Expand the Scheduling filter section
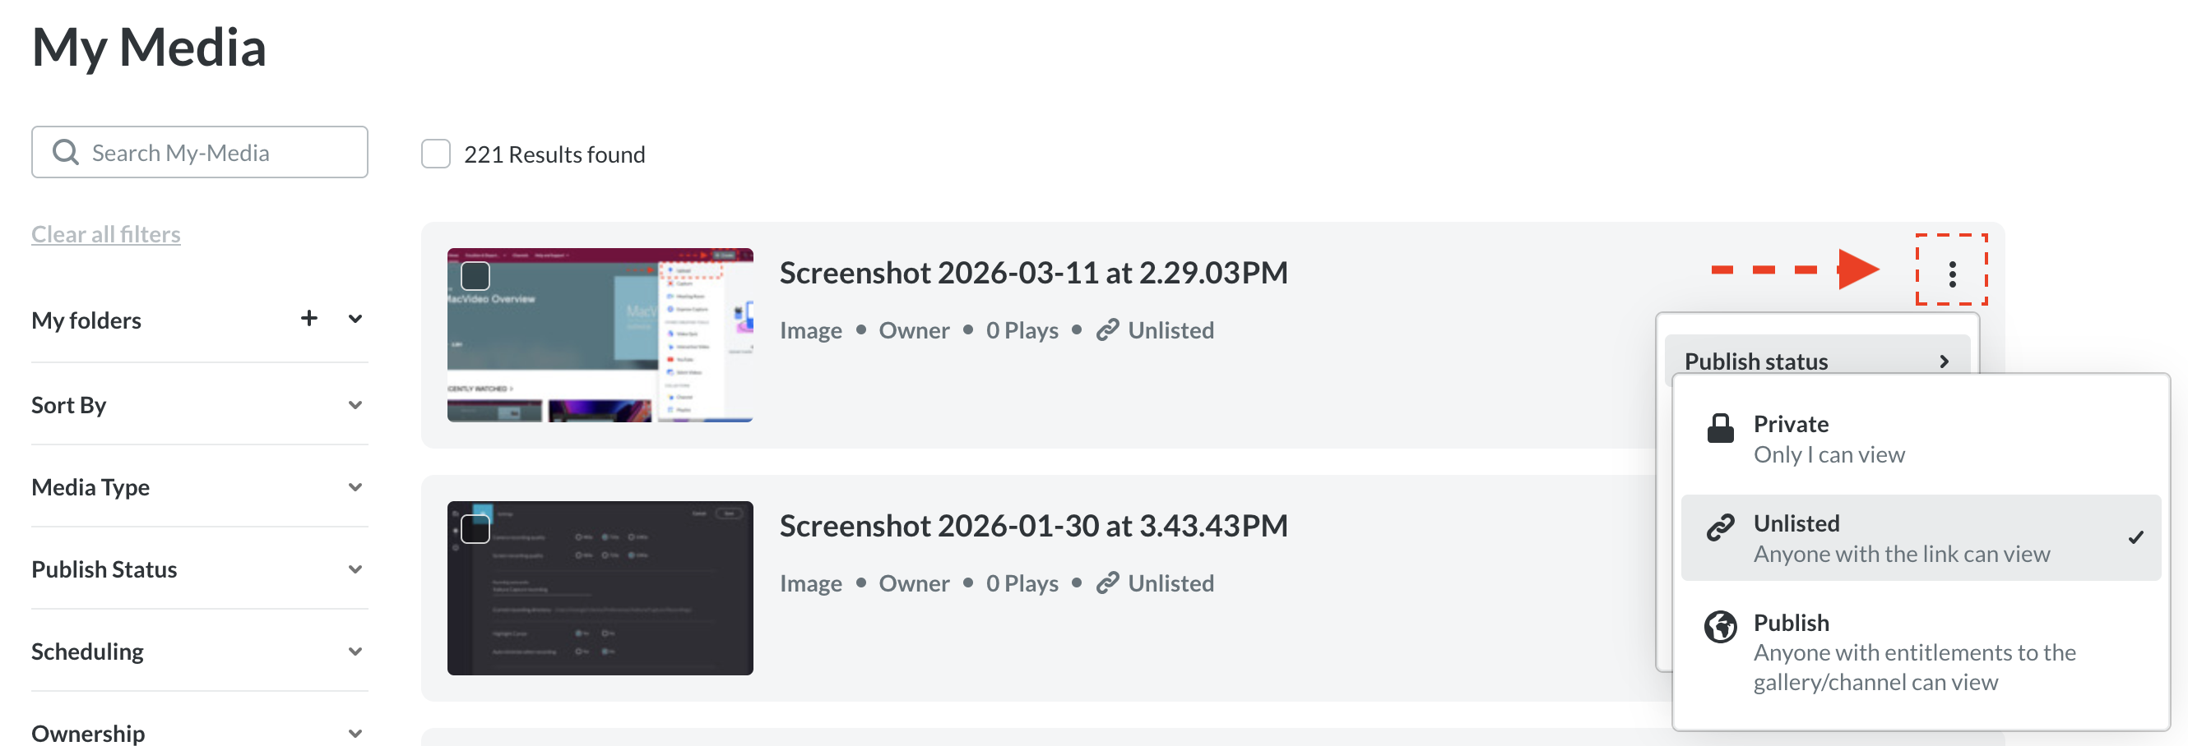This screenshot has height=746, width=2188. click(355, 652)
